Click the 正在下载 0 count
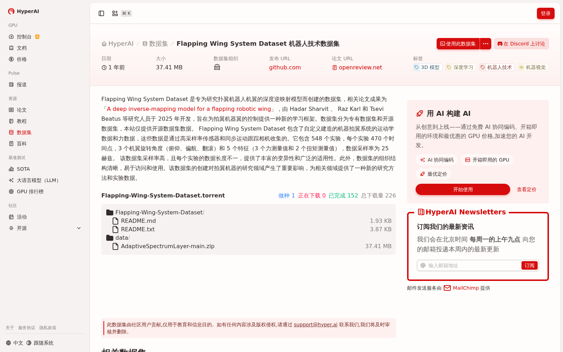 (312, 195)
